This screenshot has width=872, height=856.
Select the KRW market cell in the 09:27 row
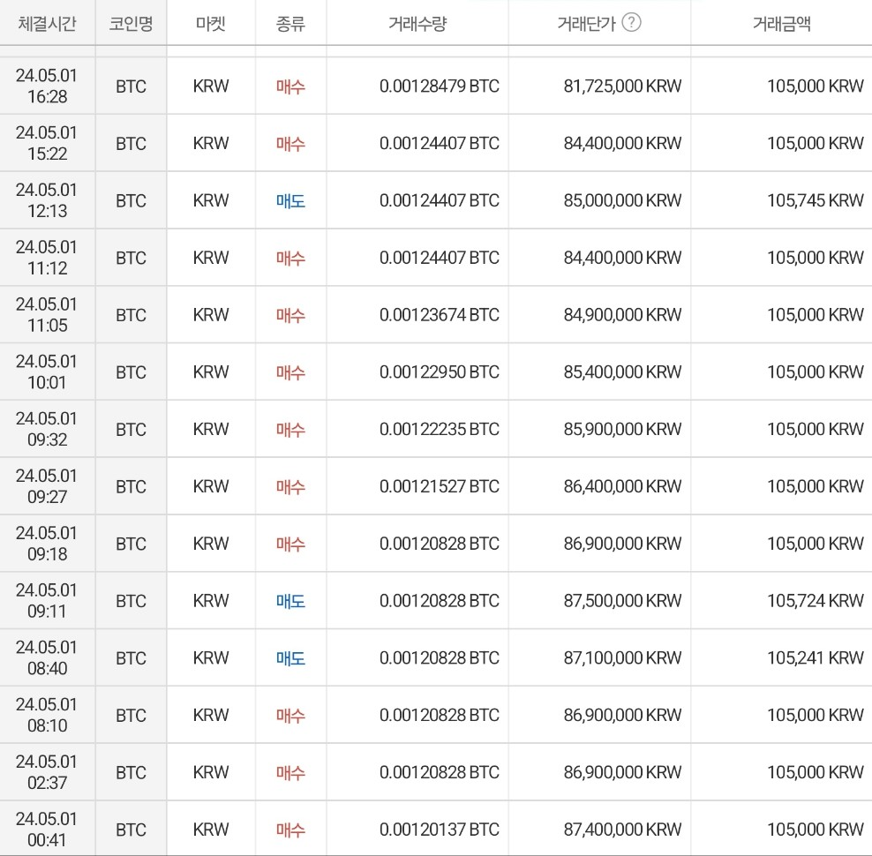(211, 486)
